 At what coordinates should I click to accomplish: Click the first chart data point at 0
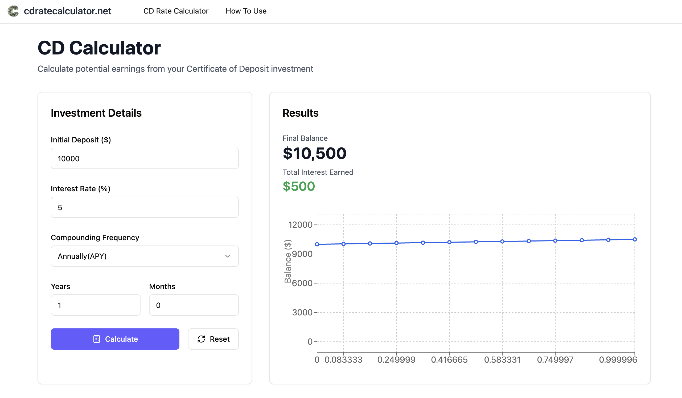pyautogui.click(x=317, y=244)
